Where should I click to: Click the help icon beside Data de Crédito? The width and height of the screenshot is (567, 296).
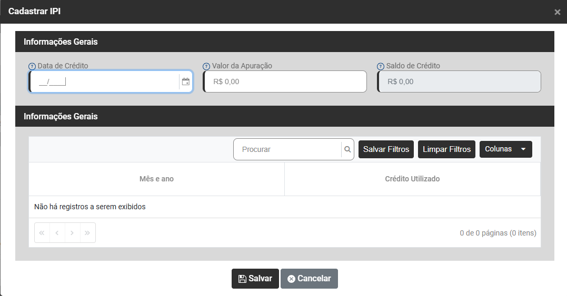[32, 67]
